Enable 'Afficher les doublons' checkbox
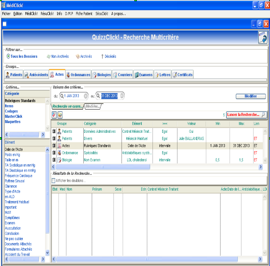Viewport: 270px width, 266px height. click(x=54, y=181)
